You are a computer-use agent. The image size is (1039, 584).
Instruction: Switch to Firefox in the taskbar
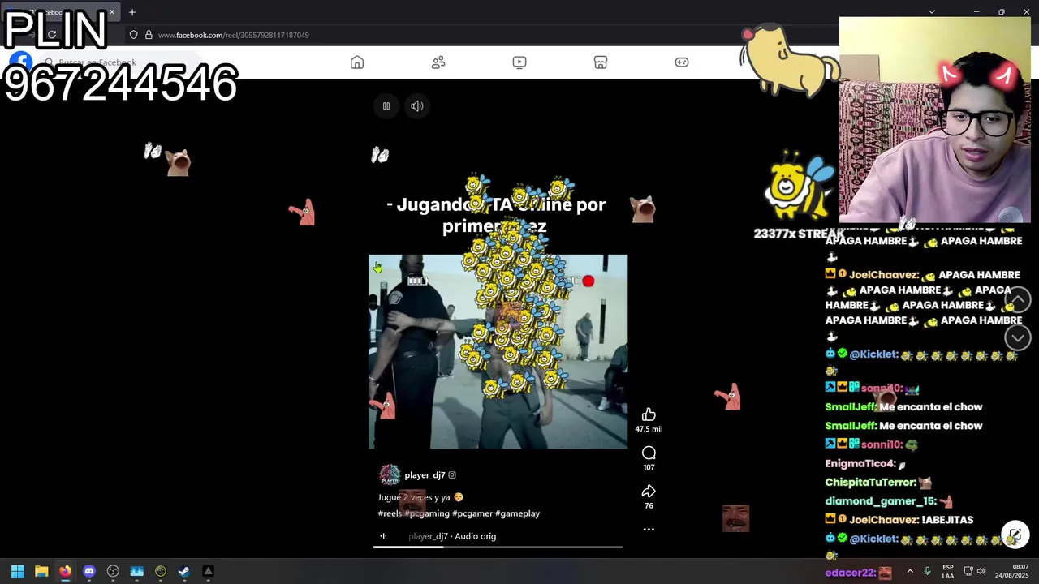(65, 571)
